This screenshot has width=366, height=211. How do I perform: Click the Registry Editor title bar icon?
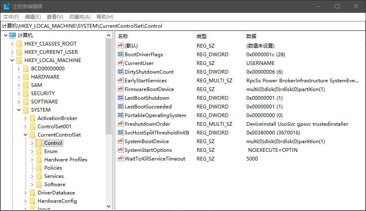(6, 6)
